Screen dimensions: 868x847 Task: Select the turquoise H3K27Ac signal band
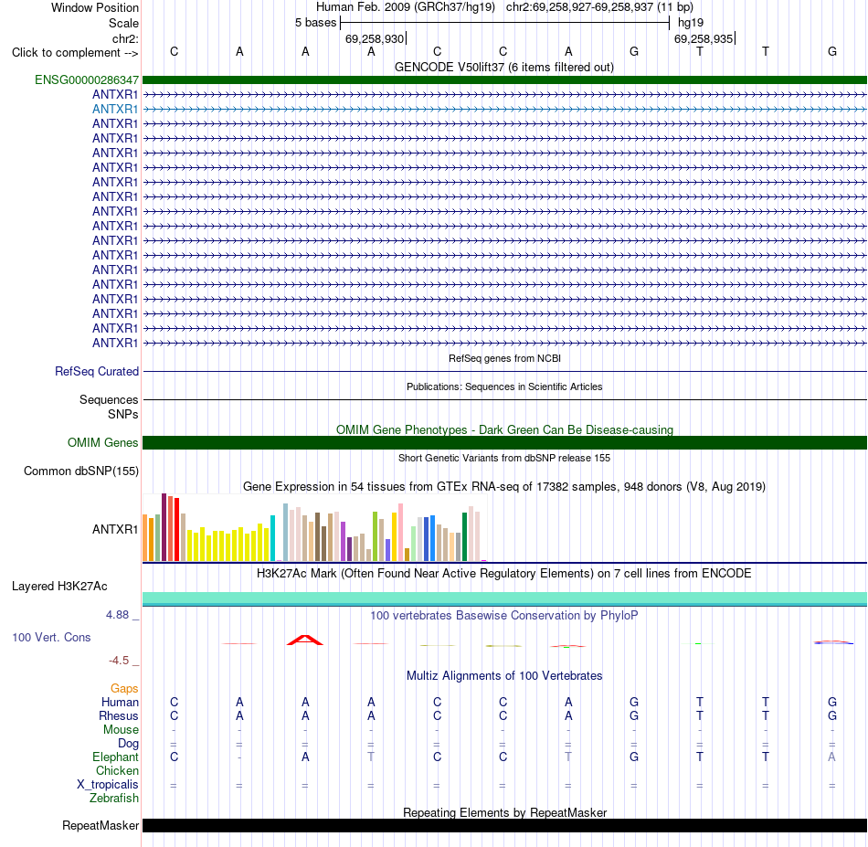(504, 598)
